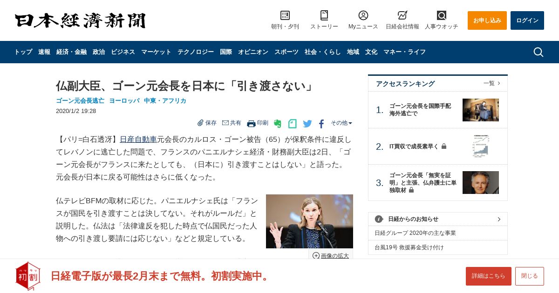Viewport: 559px width, 293px height.
Task: Click 画像の拡大 to enlarge photo
Action: click(331, 255)
